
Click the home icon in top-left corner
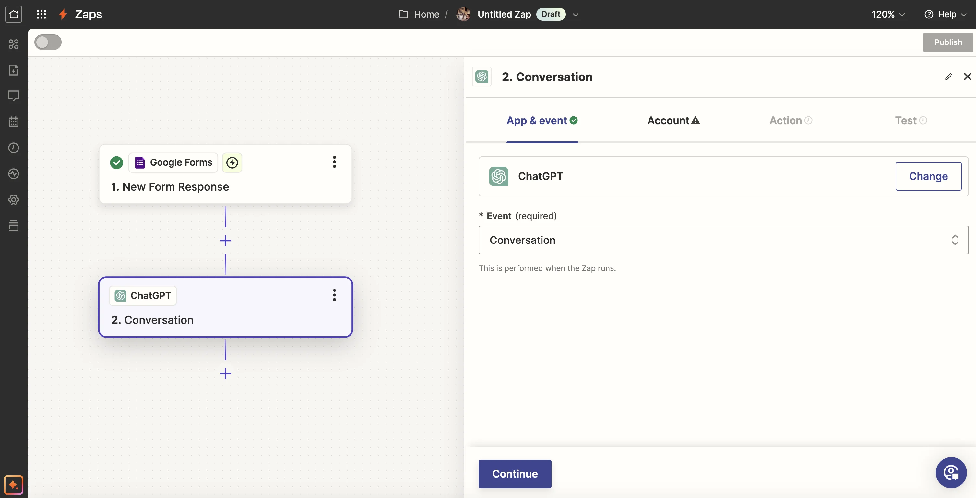(14, 14)
